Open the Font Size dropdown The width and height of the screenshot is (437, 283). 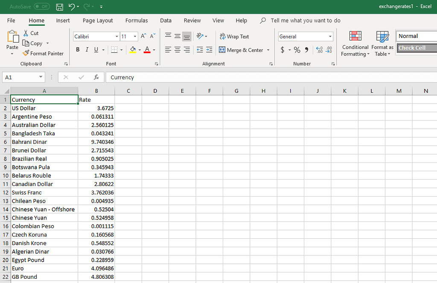click(136, 36)
